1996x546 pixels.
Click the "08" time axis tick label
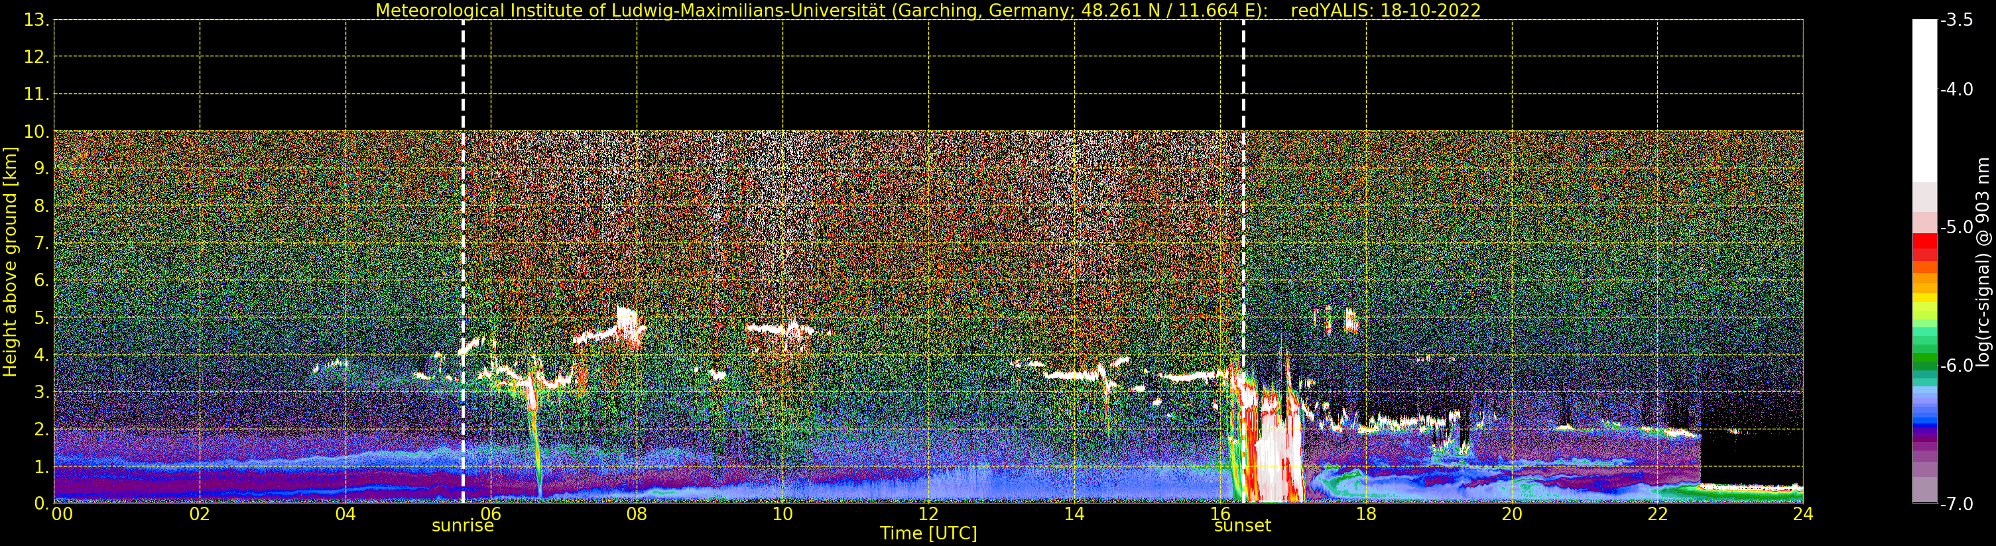click(637, 514)
